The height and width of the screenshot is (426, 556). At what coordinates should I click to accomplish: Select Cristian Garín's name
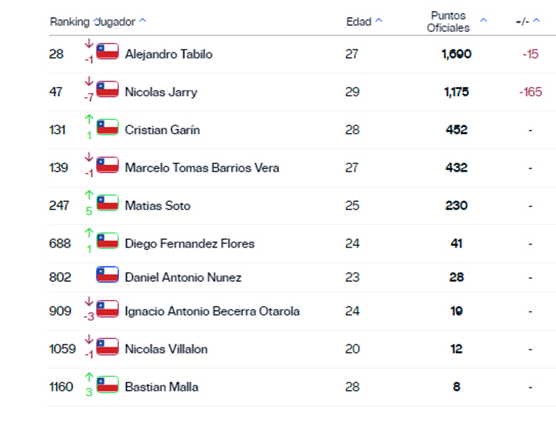click(x=162, y=130)
